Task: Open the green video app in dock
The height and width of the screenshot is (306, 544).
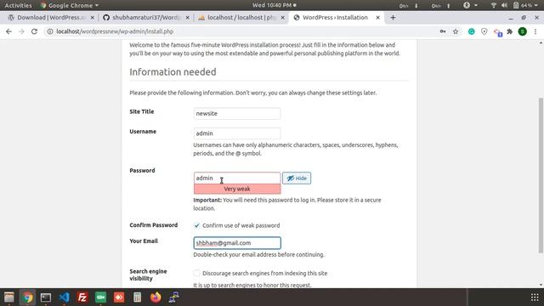Action: pyautogui.click(x=100, y=297)
